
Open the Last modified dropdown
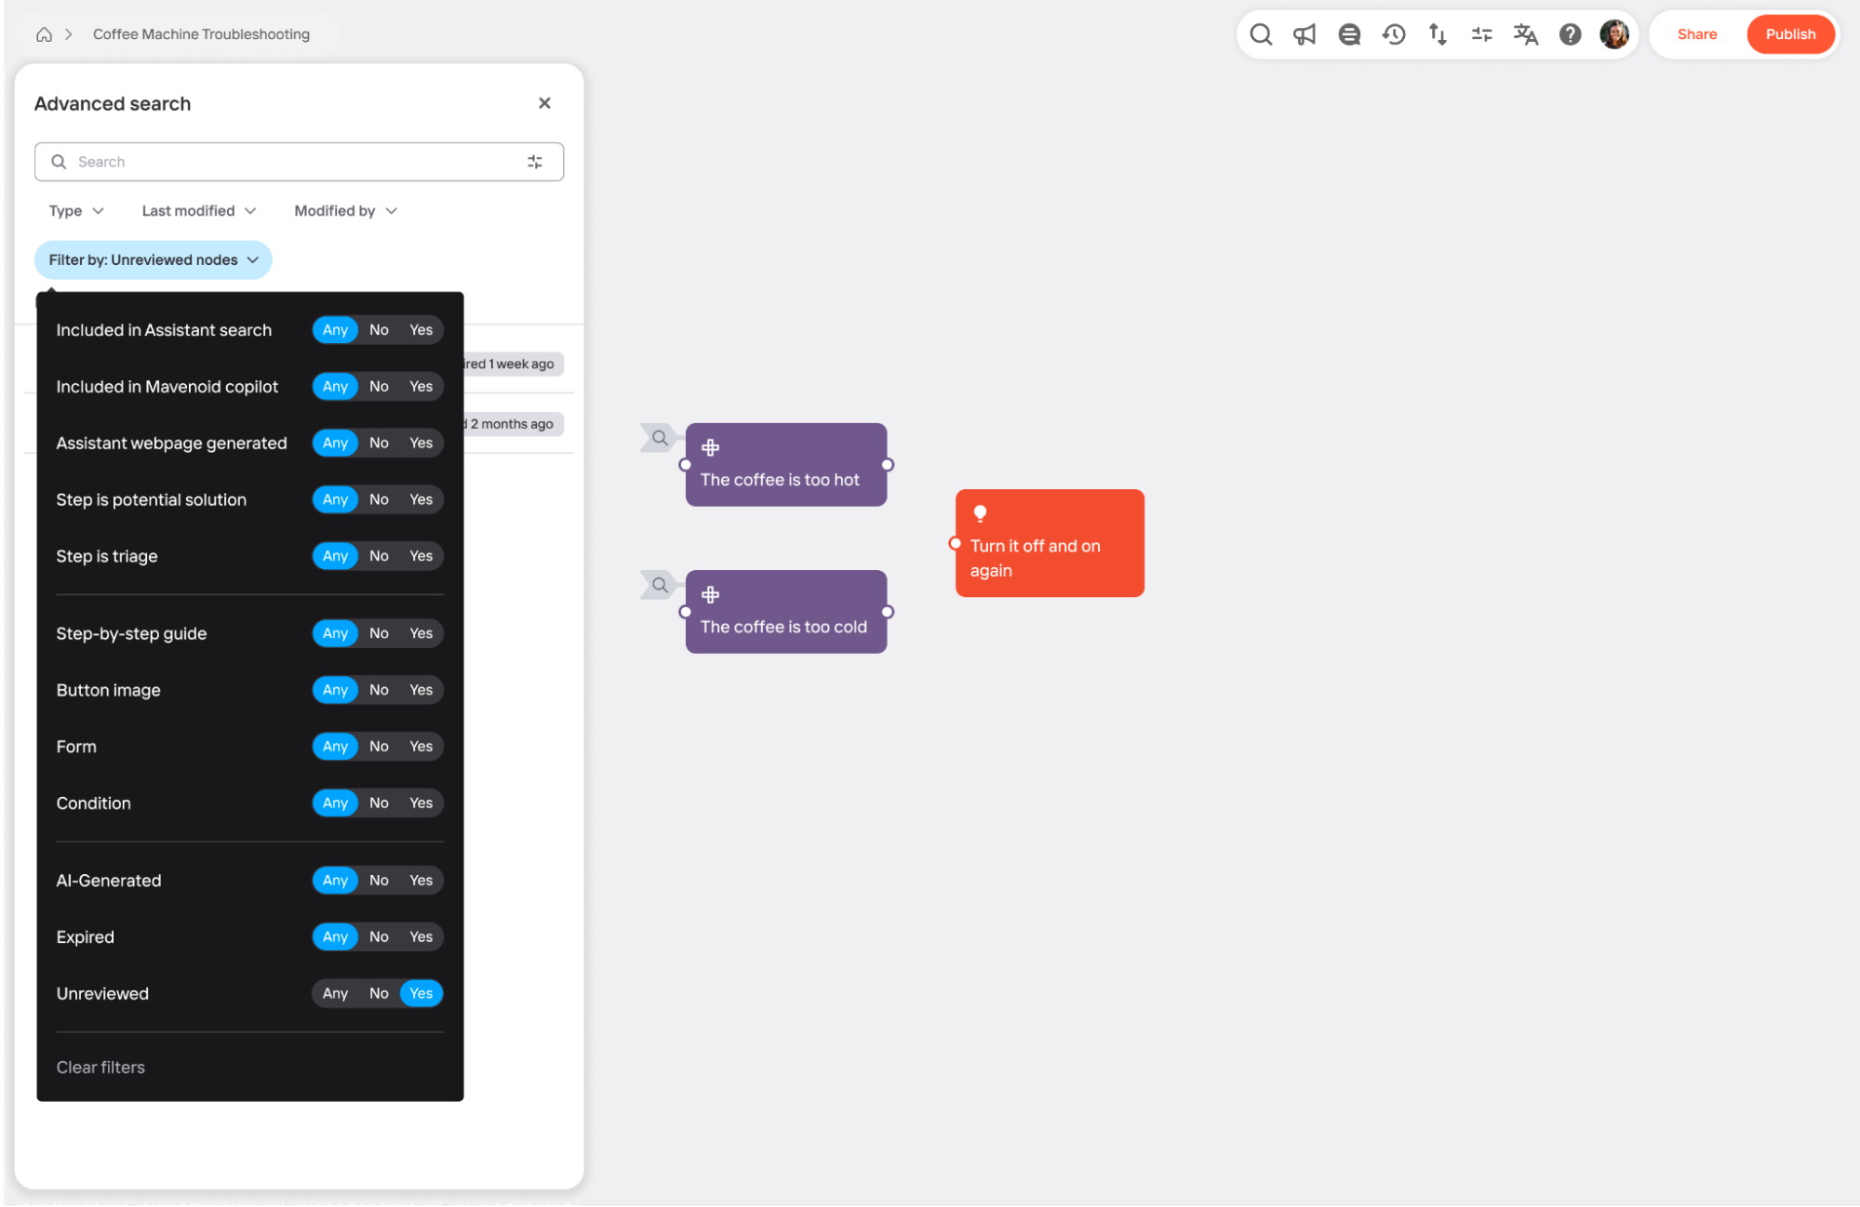point(199,211)
